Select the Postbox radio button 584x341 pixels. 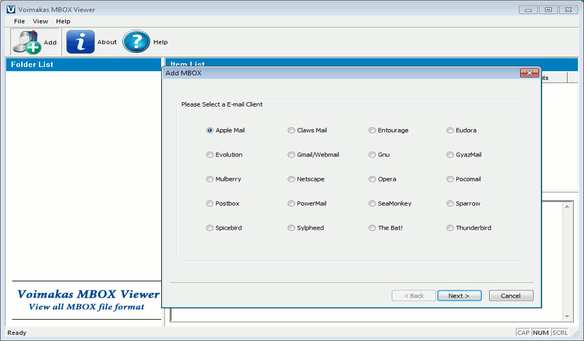coord(210,203)
